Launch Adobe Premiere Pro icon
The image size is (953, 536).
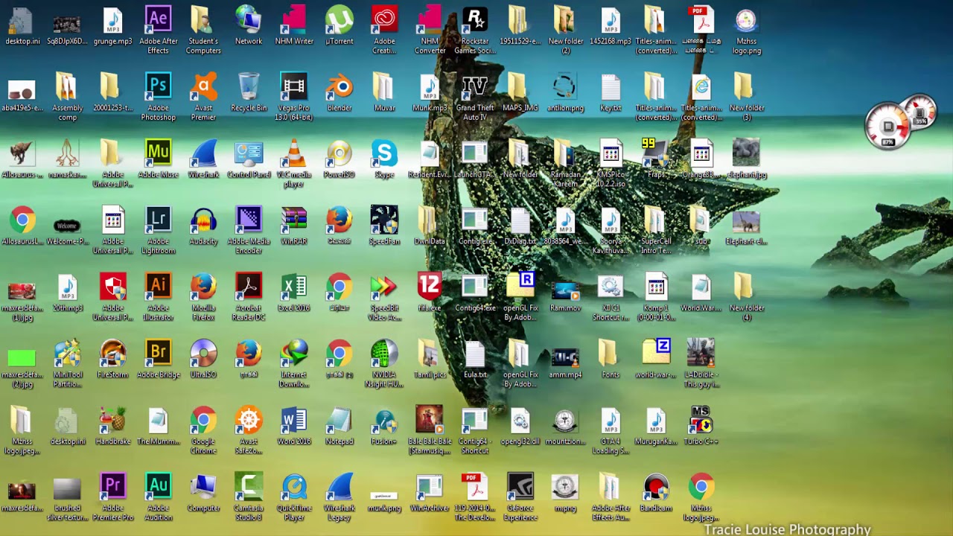pyautogui.click(x=112, y=497)
